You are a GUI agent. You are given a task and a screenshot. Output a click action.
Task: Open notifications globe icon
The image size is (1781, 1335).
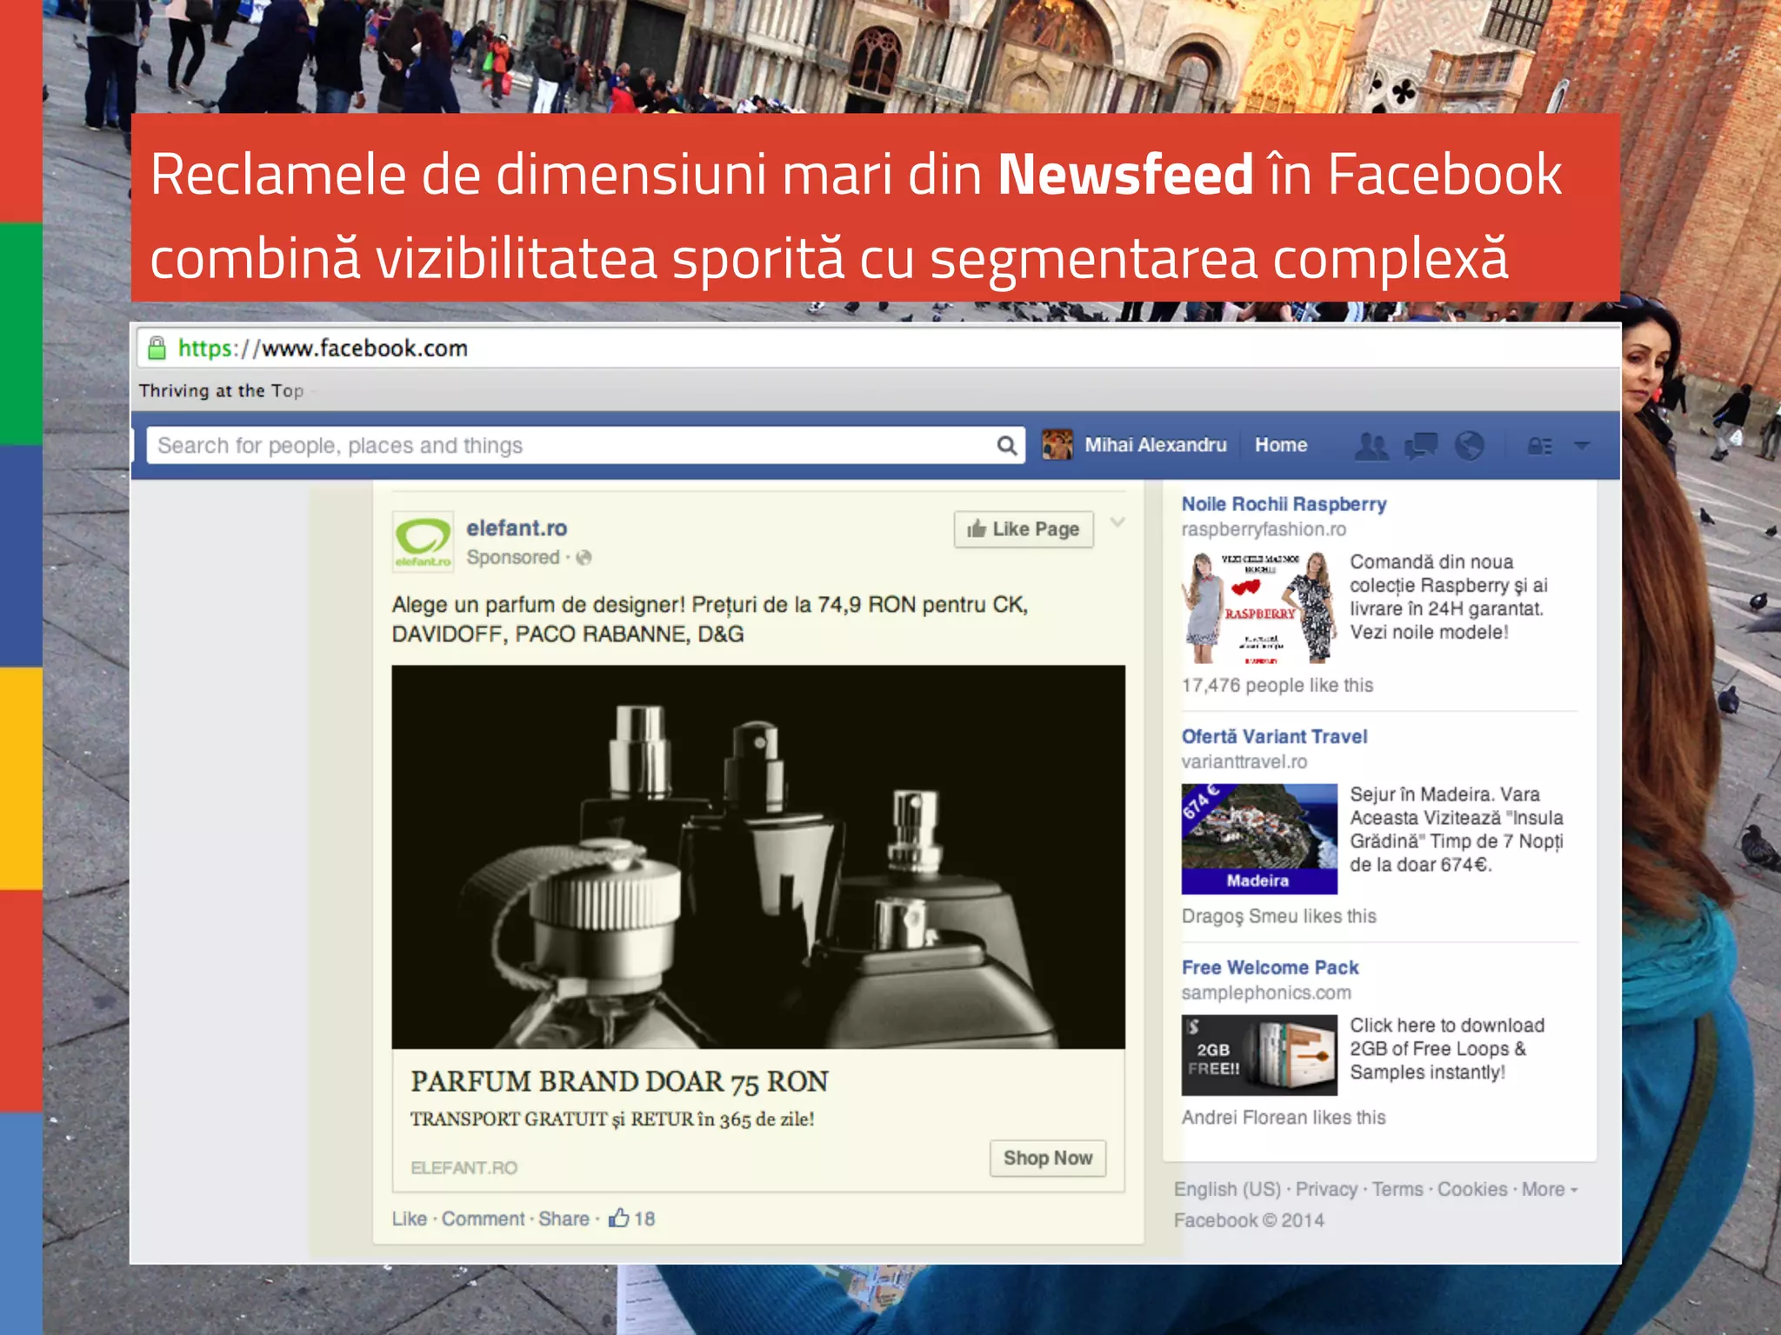coord(1470,446)
